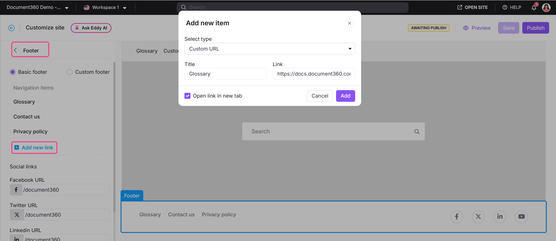
Task: Open the user profile avatar
Action: click(x=546, y=7)
